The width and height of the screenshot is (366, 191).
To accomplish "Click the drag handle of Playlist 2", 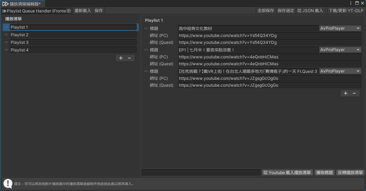I will [x=6, y=35].
